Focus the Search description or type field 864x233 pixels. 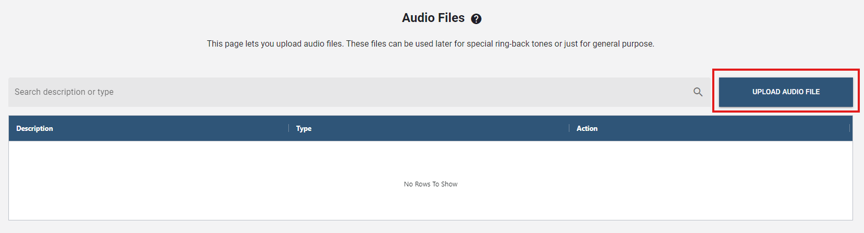coord(345,92)
